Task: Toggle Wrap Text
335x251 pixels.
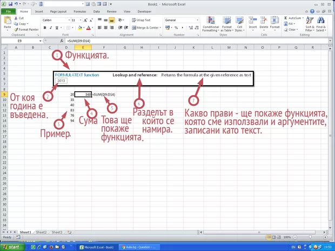Action: [142, 19]
